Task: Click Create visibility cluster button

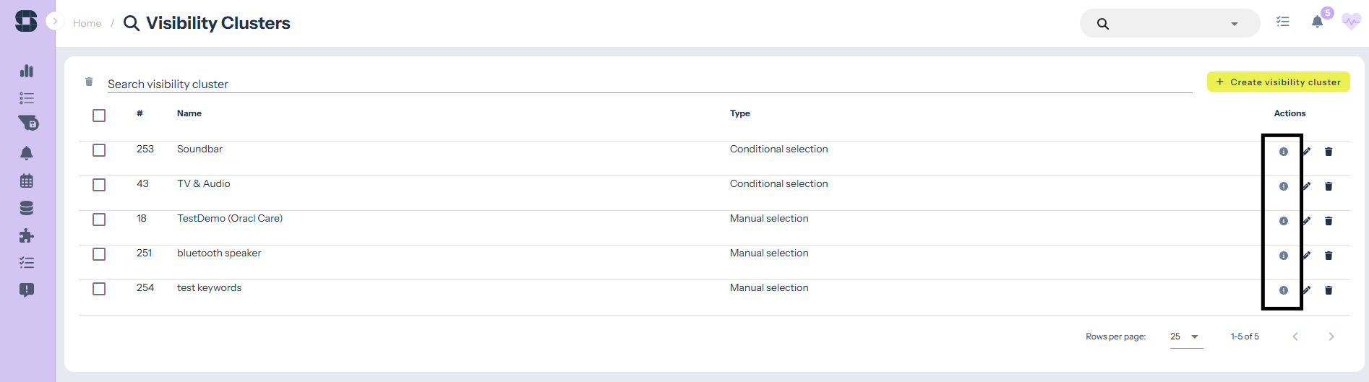Action: click(x=1278, y=82)
